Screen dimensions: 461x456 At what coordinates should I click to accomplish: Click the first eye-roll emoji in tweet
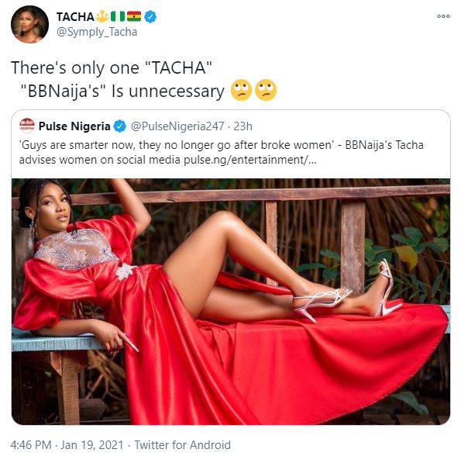[x=242, y=90]
